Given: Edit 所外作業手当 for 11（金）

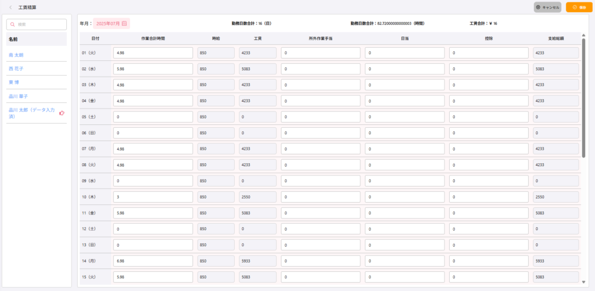Looking at the screenshot, I should coord(321,213).
